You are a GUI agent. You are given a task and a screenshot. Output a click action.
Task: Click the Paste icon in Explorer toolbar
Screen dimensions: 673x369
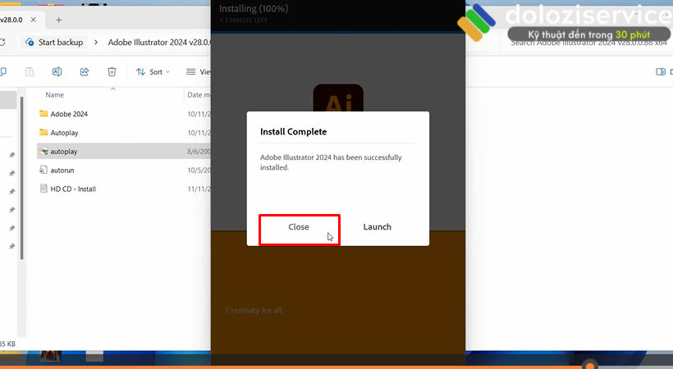coord(30,72)
